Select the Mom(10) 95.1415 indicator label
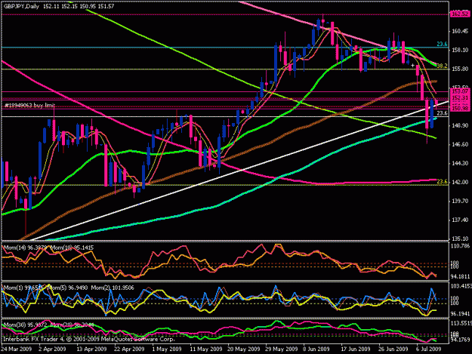This screenshot has height=354, width=472. [x=72, y=248]
